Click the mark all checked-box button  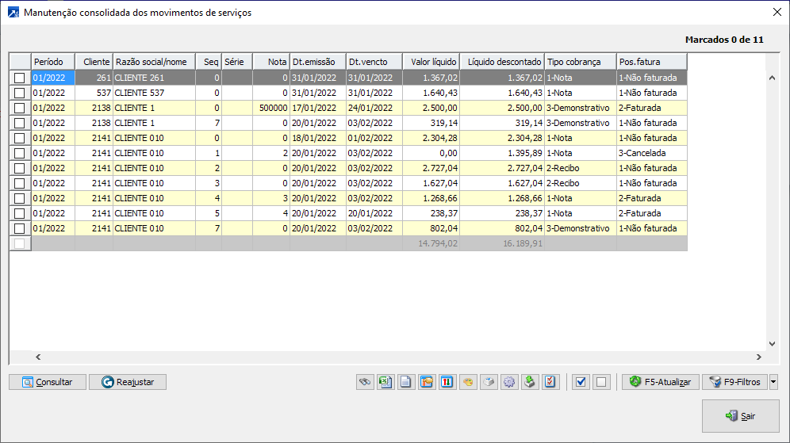coord(581,382)
